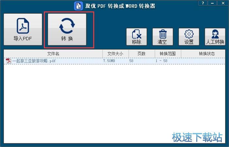The height and width of the screenshot is (147, 229).
Task: Click the 转换范围 column header
Action: [168, 54]
